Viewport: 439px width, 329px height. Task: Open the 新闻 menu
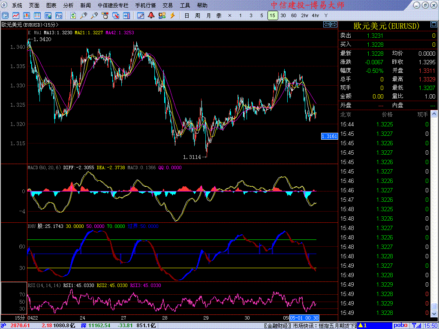[x=85, y=5]
